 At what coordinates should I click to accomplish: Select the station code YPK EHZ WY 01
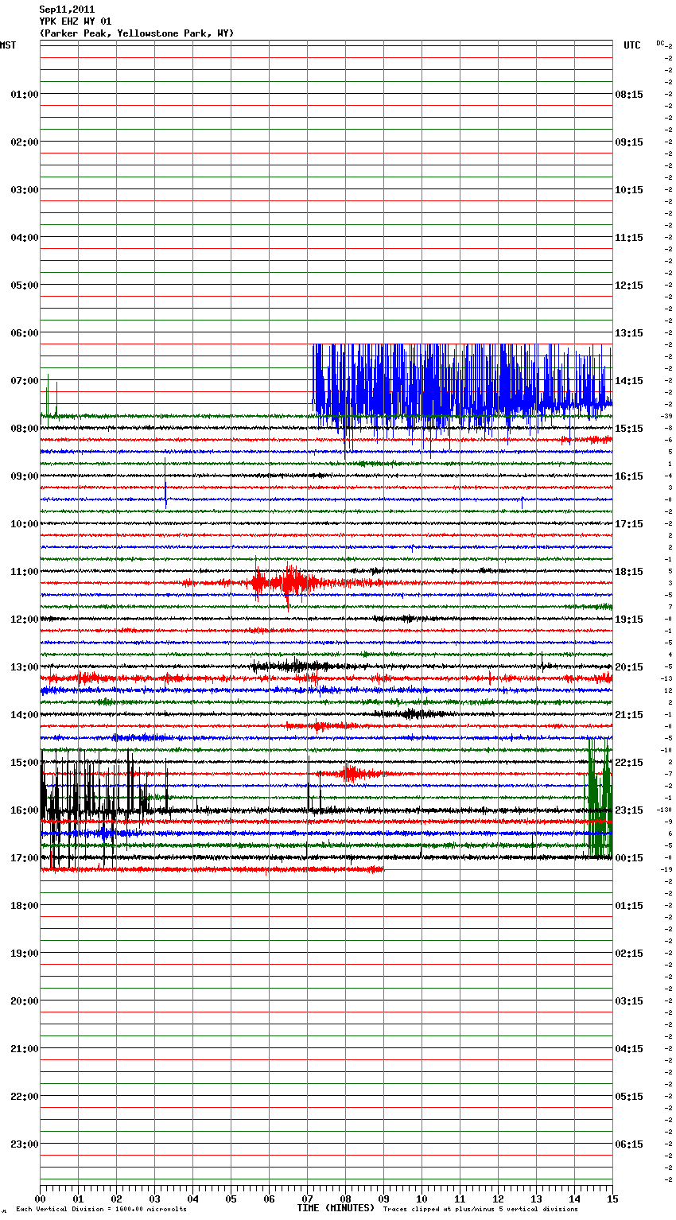point(76,21)
